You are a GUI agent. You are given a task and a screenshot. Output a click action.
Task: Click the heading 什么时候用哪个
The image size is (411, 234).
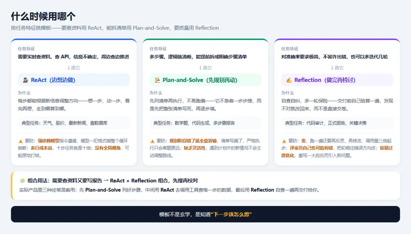click(x=43, y=16)
